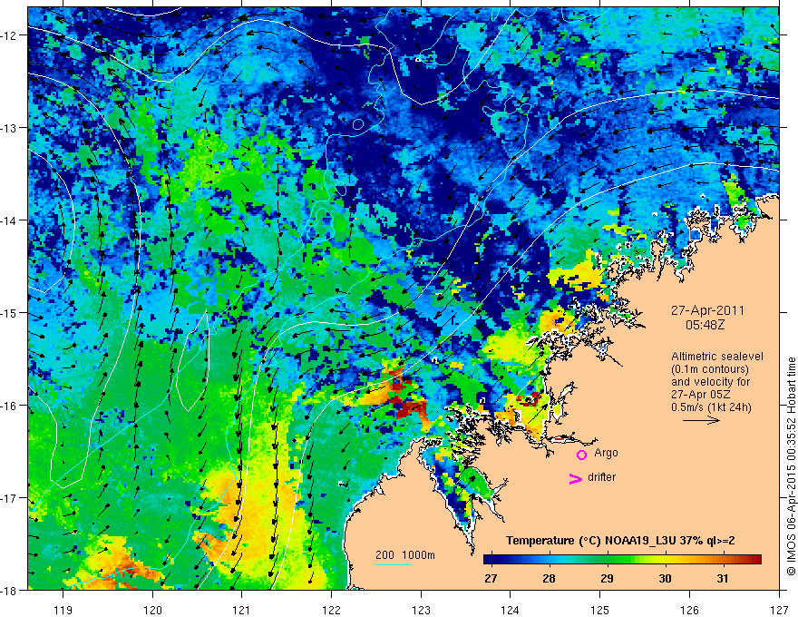Click 'Altimetric sealevel' legend text

[717, 357]
